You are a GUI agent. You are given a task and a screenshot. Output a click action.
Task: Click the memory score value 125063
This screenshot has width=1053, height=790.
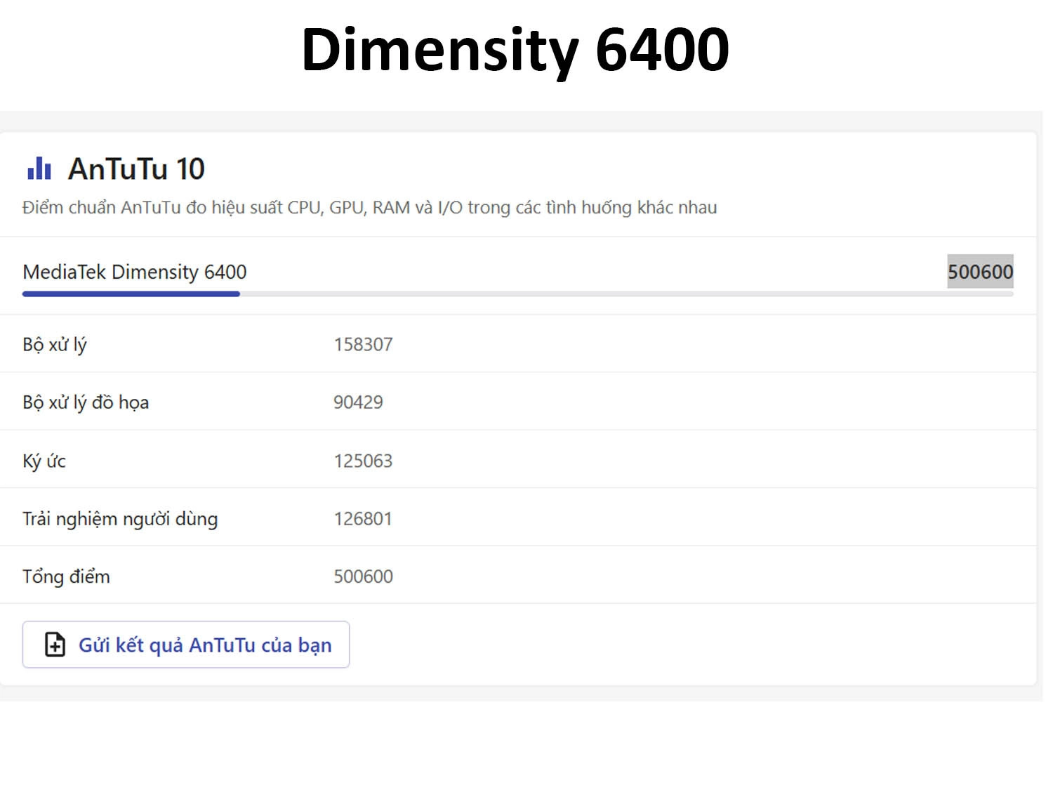click(x=363, y=461)
